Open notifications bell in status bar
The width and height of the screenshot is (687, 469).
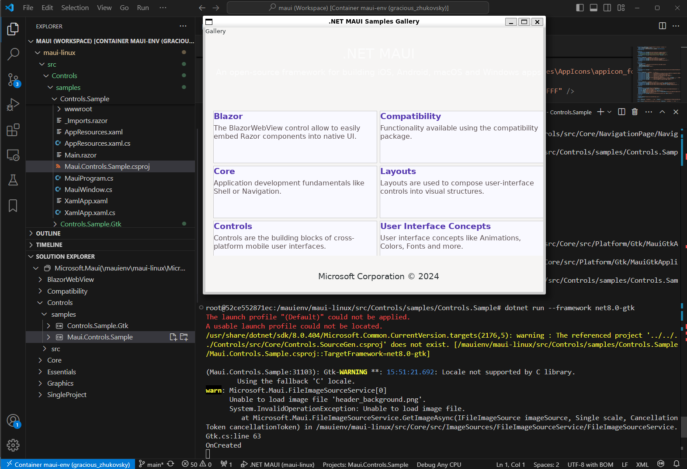click(677, 464)
